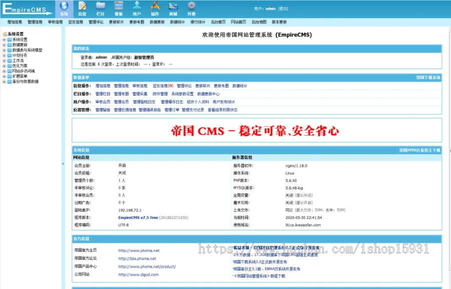Log out via the 退出 link
The height and width of the screenshot is (289, 451).
point(283,9)
